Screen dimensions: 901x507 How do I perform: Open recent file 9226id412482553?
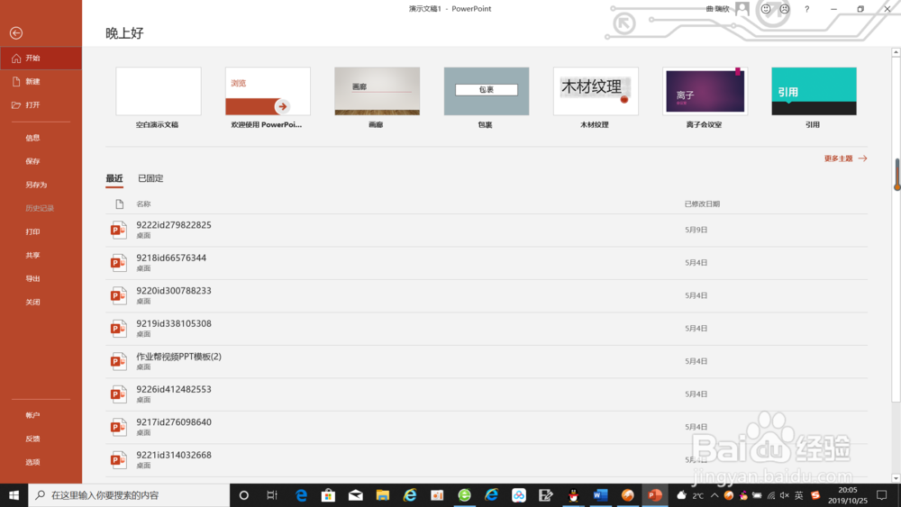[x=487, y=394]
